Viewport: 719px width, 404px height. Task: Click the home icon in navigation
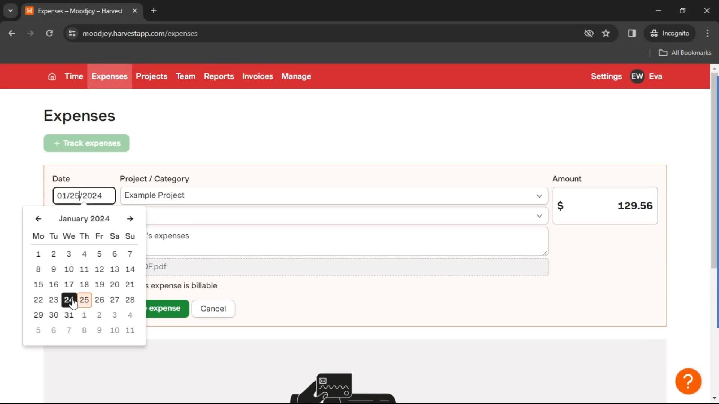coord(52,76)
